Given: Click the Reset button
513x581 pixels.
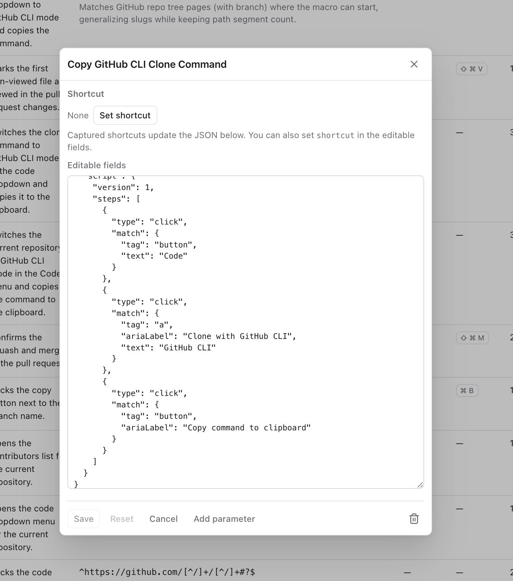Looking at the screenshot, I should (x=122, y=519).
